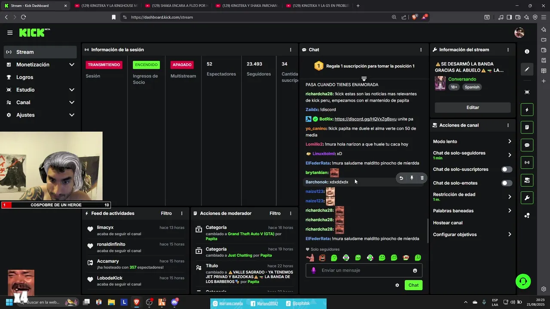Click the browser address bar URL

click(162, 17)
